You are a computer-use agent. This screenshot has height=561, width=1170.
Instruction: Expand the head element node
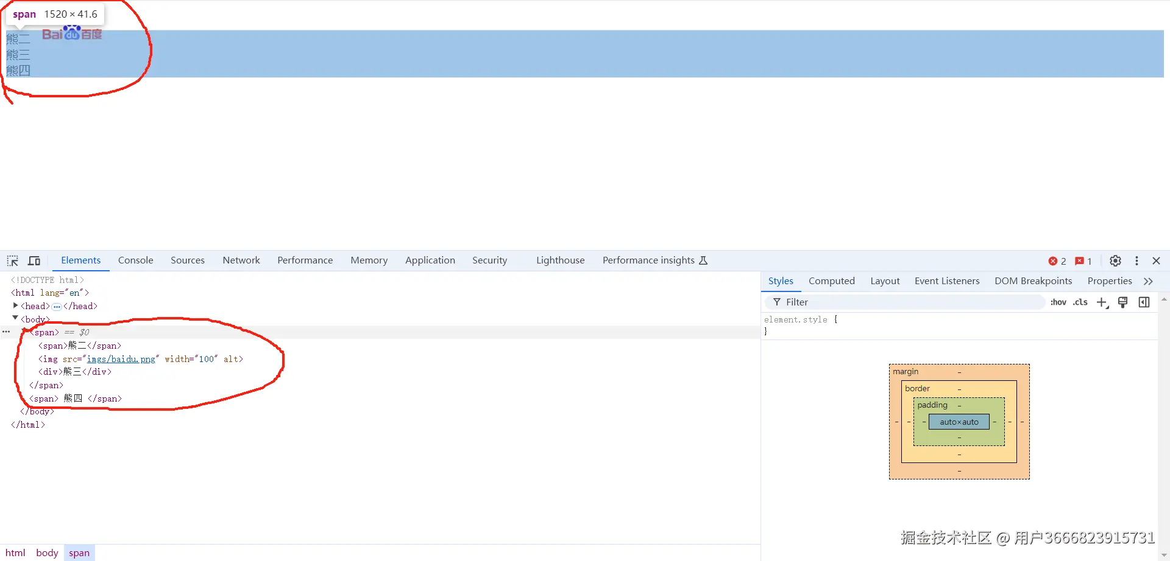pyautogui.click(x=15, y=305)
